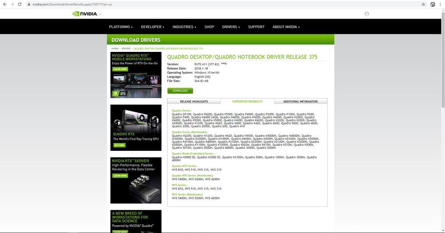Viewport: 445px width, 233px height.
Task: Open the Chrome three-dot menu
Action: 440,4
